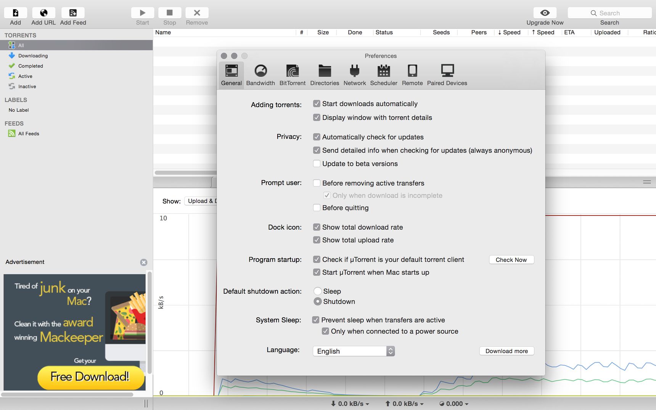This screenshot has height=410, width=656.
Task: Select All torrents in sidebar
Action: (x=76, y=45)
